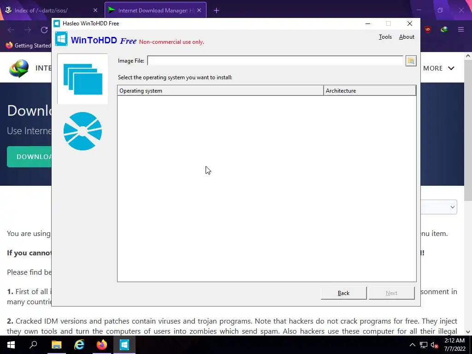Switch to Index of /~dartz/isos/ browser tab
The image size is (472, 354).
coord(51,11)
